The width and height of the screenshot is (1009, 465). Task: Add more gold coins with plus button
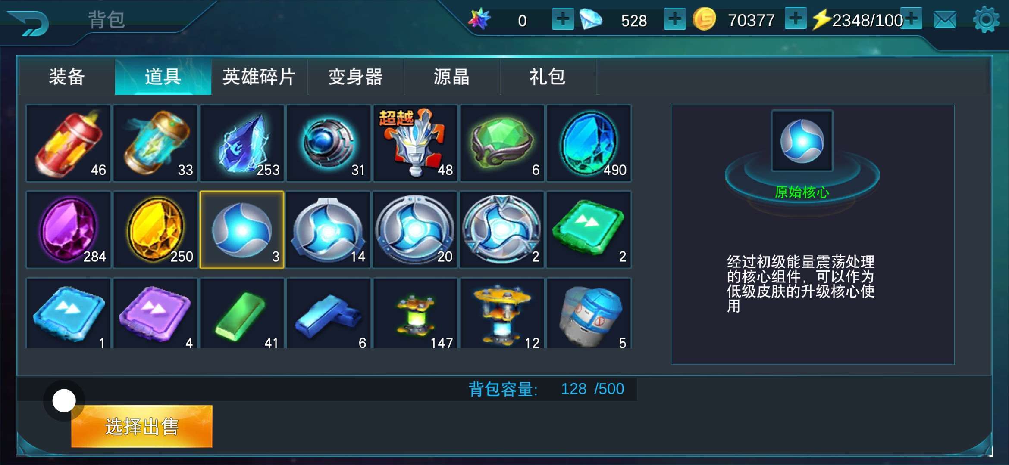(796, 19)
